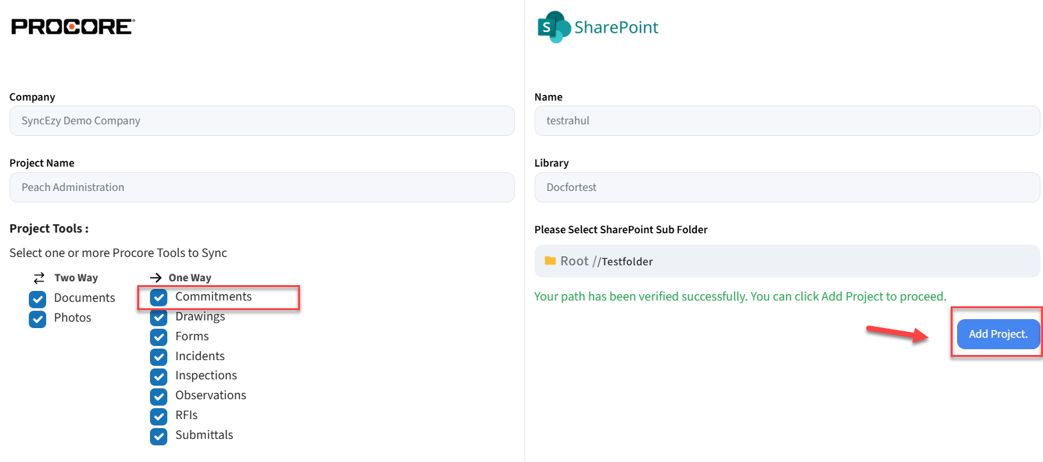Toggle the Commitments checkbox
1043x462 pixels.
tap(159, 297)
